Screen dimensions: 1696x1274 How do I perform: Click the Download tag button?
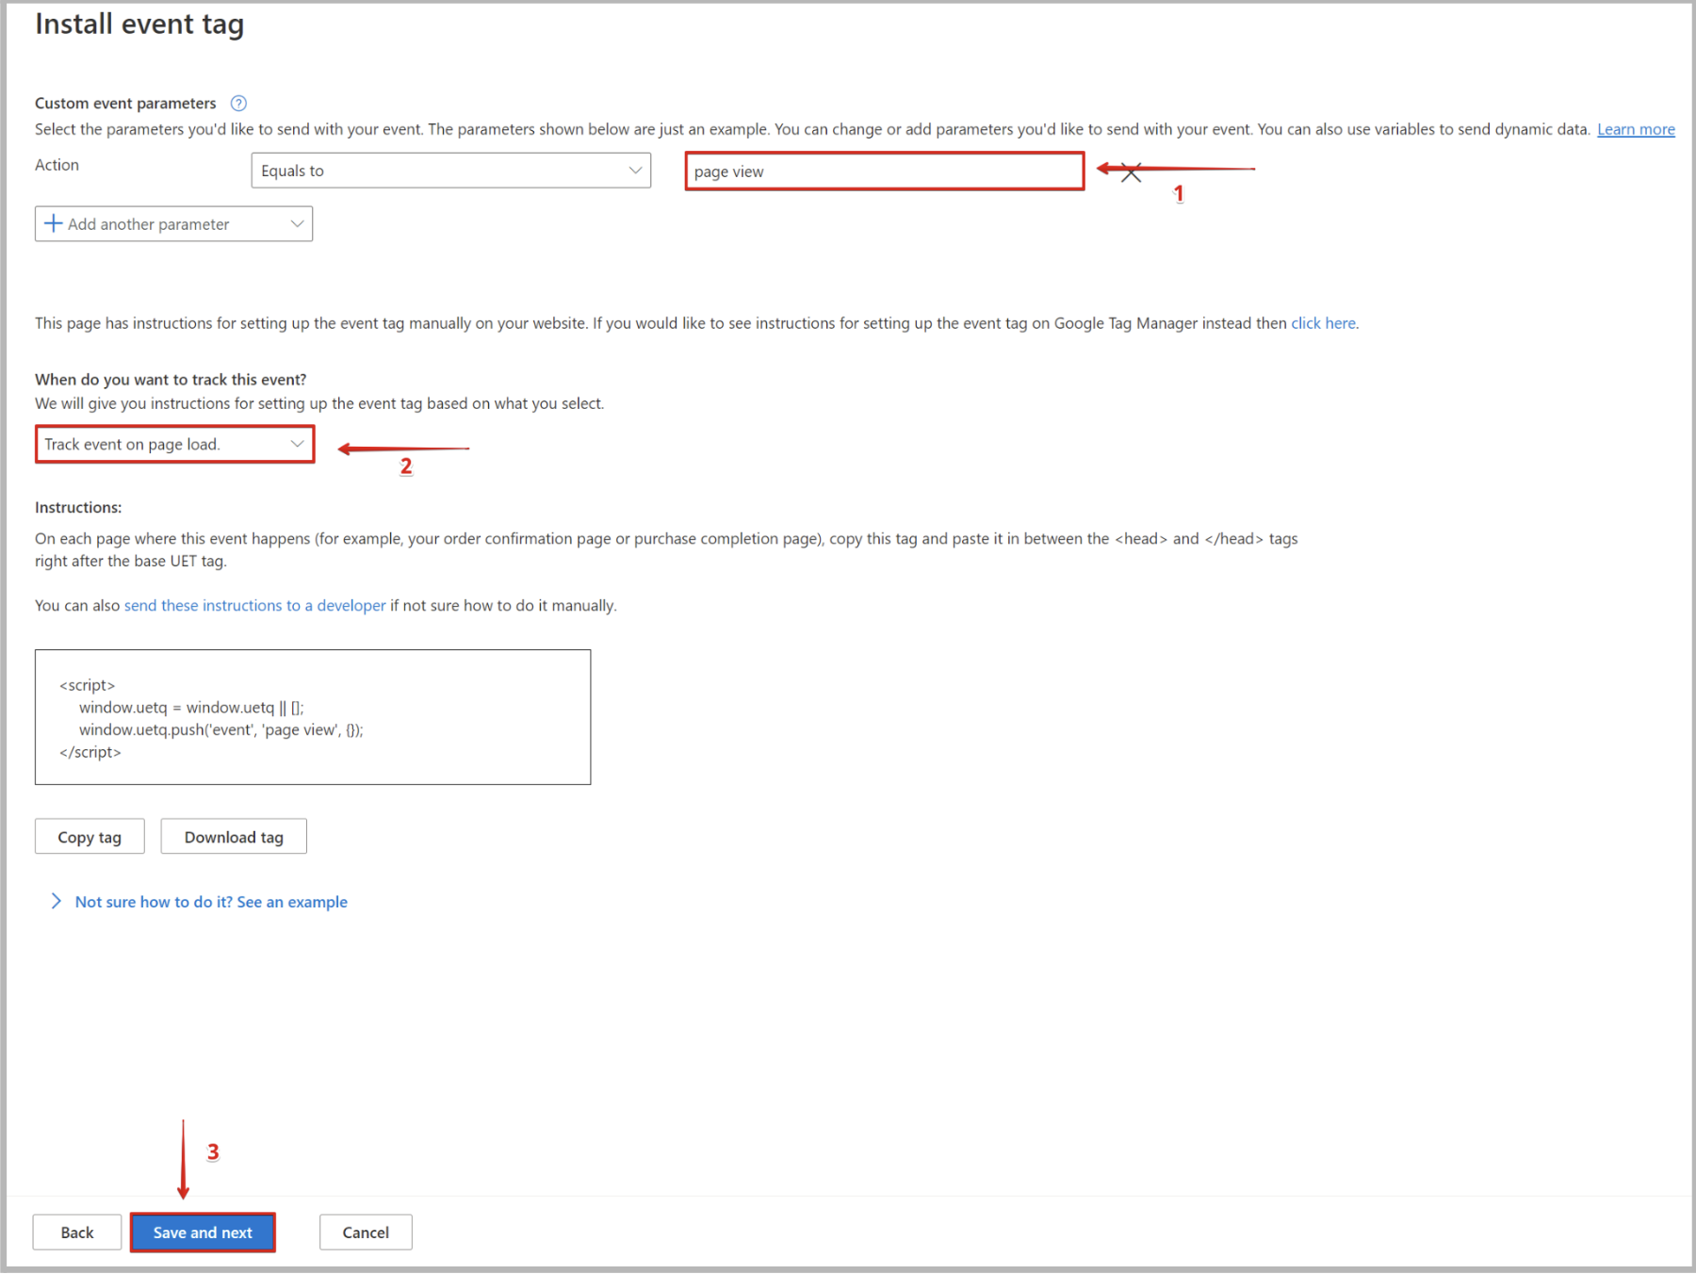tap(234, 837)
